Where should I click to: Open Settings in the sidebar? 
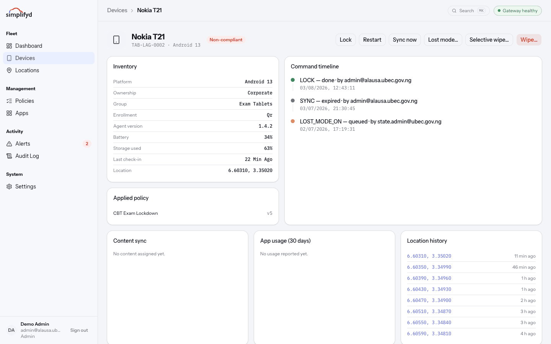49,187
